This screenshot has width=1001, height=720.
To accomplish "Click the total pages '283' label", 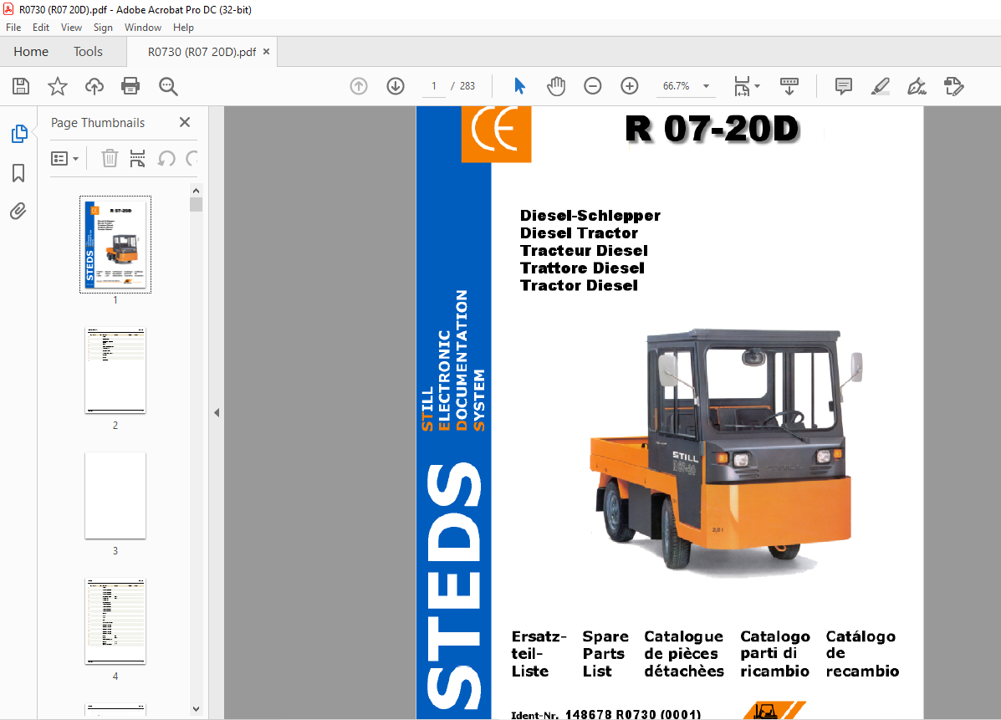I will tap(467, 86).
